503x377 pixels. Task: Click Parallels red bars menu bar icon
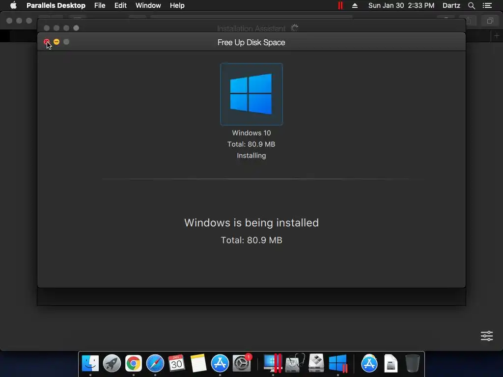pos(340,5)
